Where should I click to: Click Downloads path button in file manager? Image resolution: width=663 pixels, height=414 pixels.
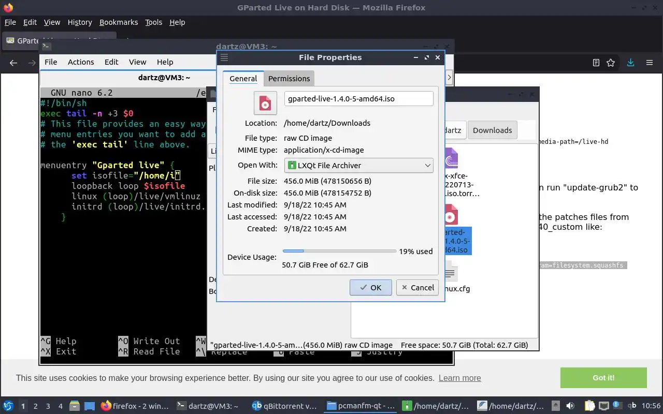pos(492,130)
